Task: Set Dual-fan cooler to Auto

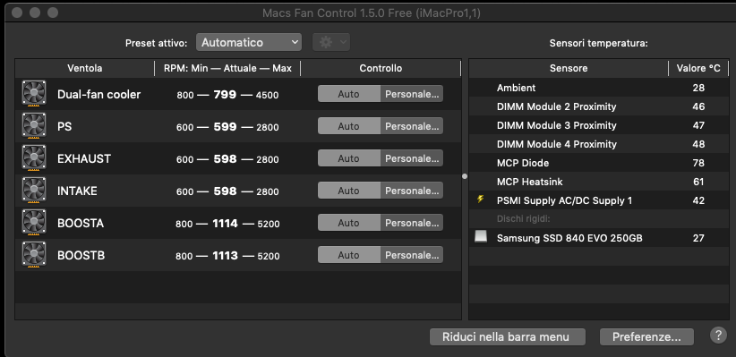Action: [349, 94]
